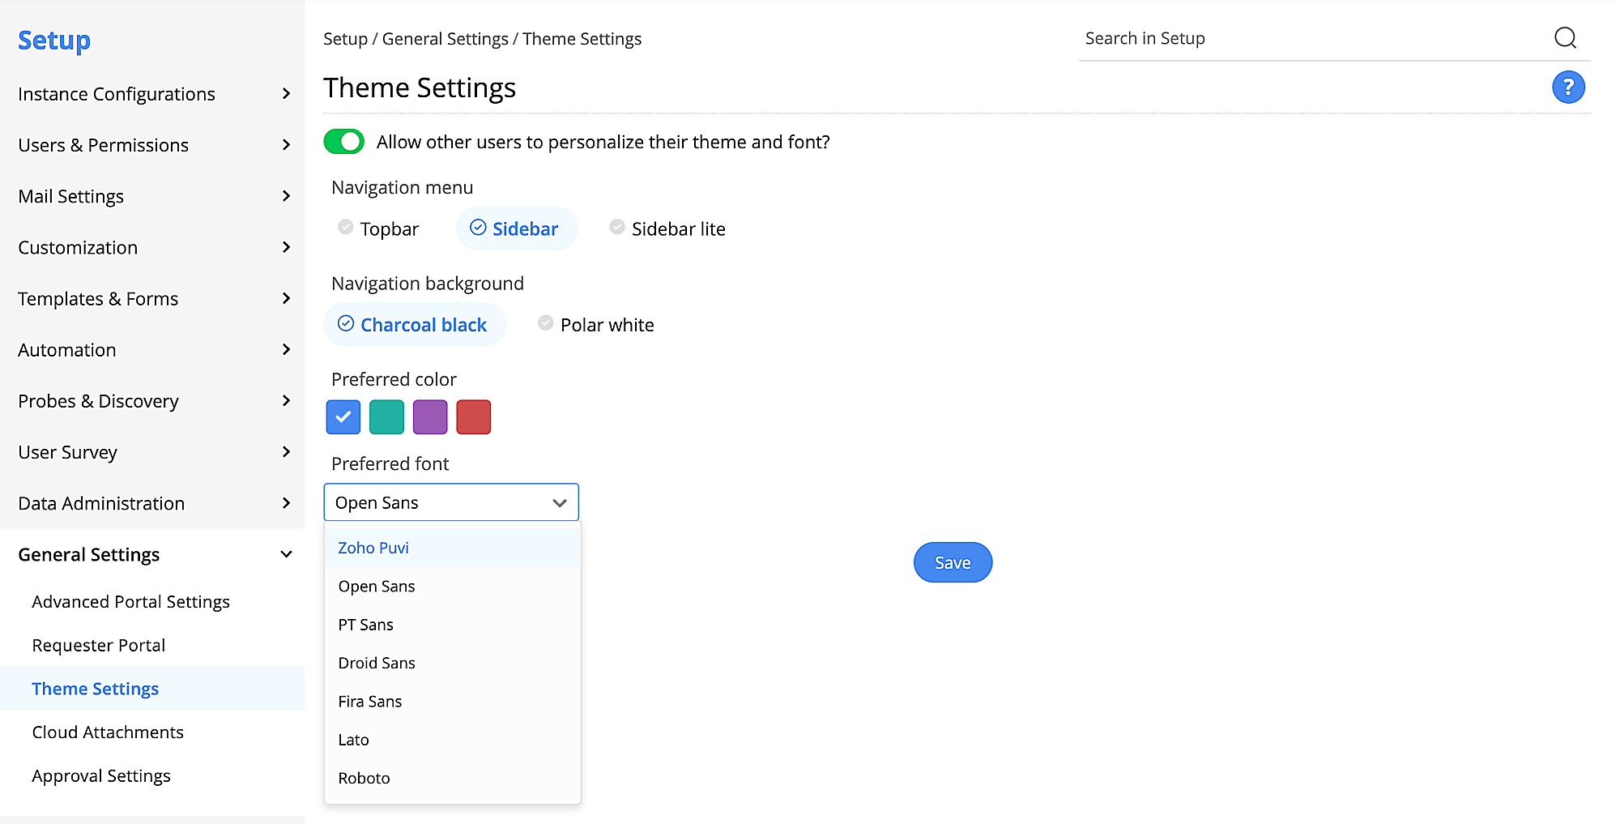Expand the Probes & Discovery chevron
Viewport: 1620px width, 824px height.
click(x=286, y=400)
